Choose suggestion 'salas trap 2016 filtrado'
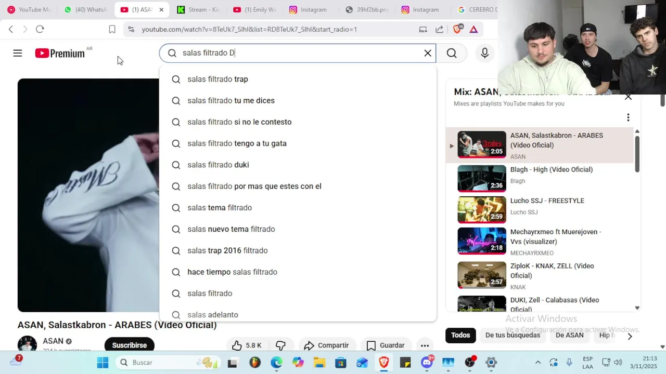Screen dimensions: 666x374 (x=298, y=250)
